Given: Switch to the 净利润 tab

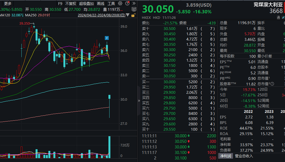Looking at the screenshot, I should pyautogui.click(x=225, y=156).
